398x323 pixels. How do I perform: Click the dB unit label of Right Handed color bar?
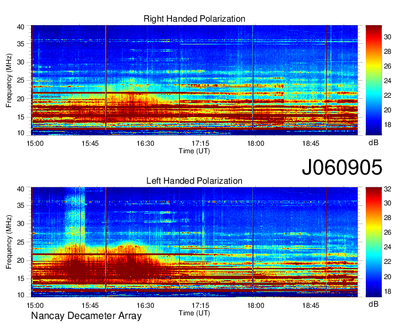click(373, 143)
